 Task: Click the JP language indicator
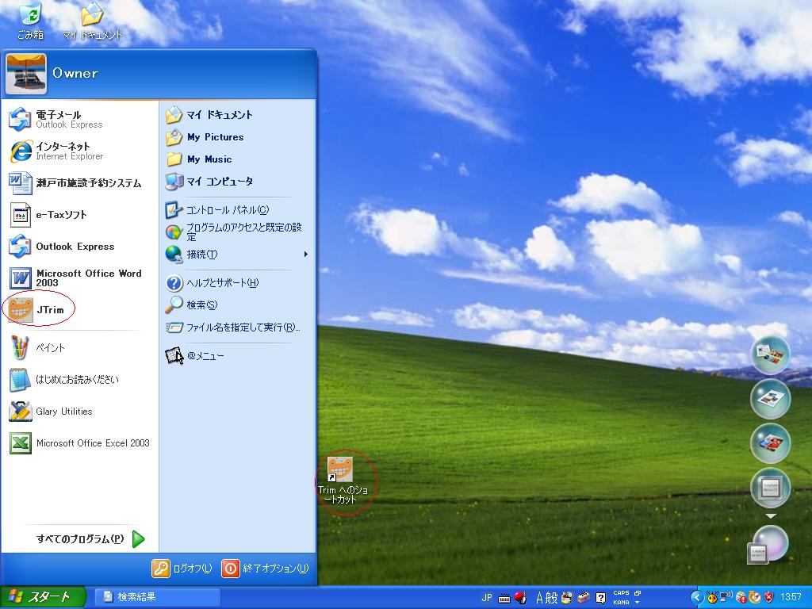pos(487,598)
